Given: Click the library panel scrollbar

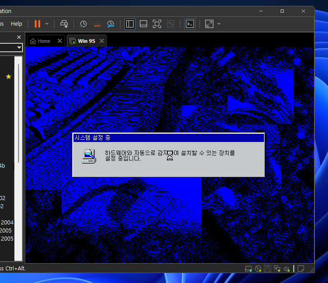Looking at the screenshot, I should click(x=18, y=113).
